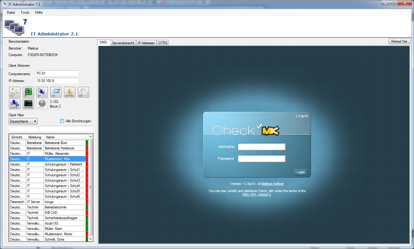The height and width of the screenshot is (249, 414).
Task: Open the CMD console button
Action: pyautogui.click(x=56, y=92)
